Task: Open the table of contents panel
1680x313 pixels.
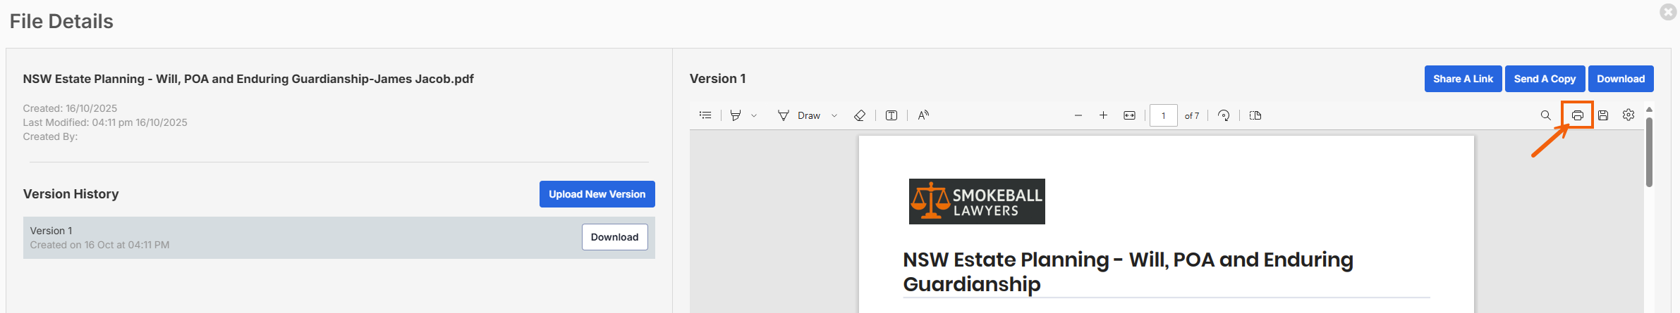Action: (705, 115)
